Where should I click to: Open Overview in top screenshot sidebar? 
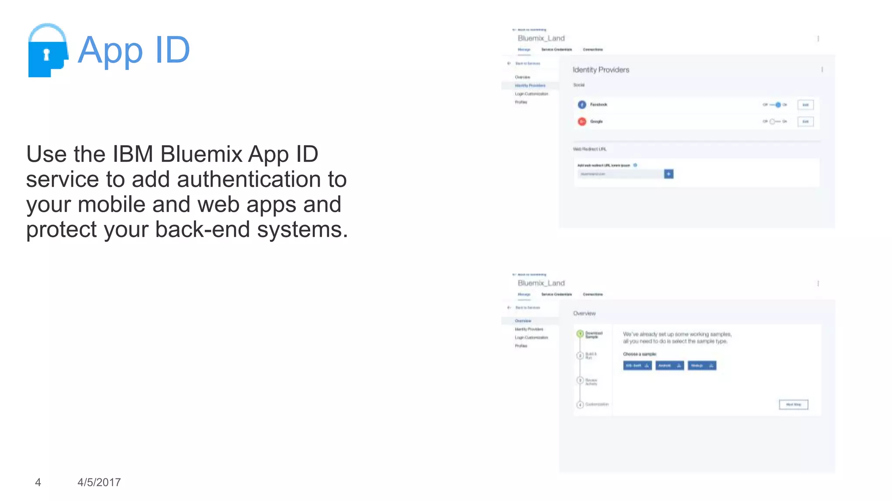point(522,77)
